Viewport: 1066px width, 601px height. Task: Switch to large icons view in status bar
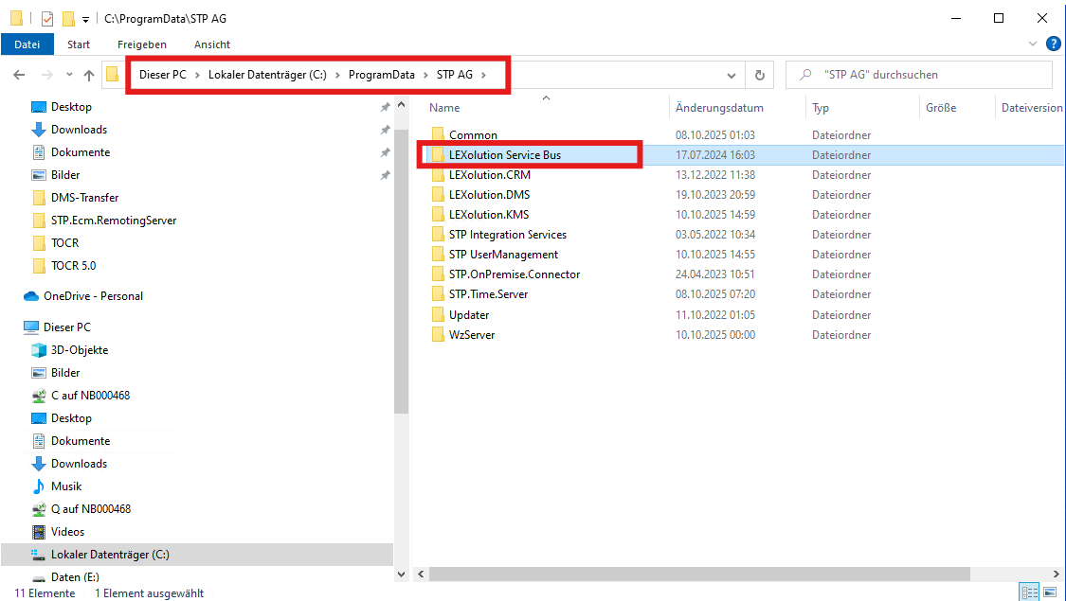click(x=1050, y=592)
